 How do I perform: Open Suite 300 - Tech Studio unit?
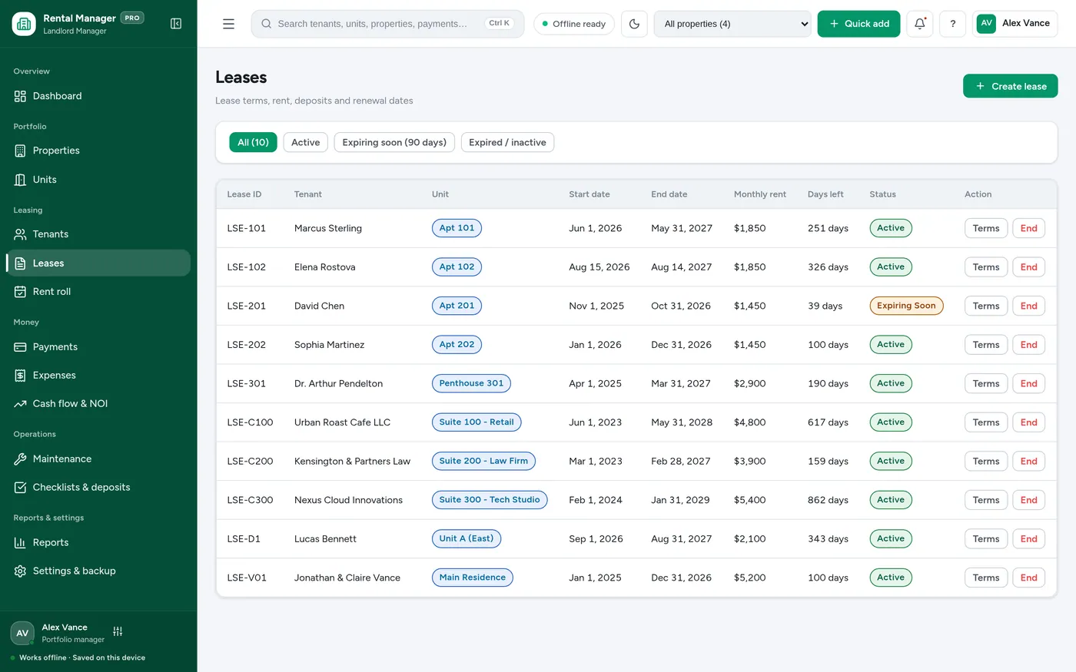pyautogui.click(x=490, y=500)
